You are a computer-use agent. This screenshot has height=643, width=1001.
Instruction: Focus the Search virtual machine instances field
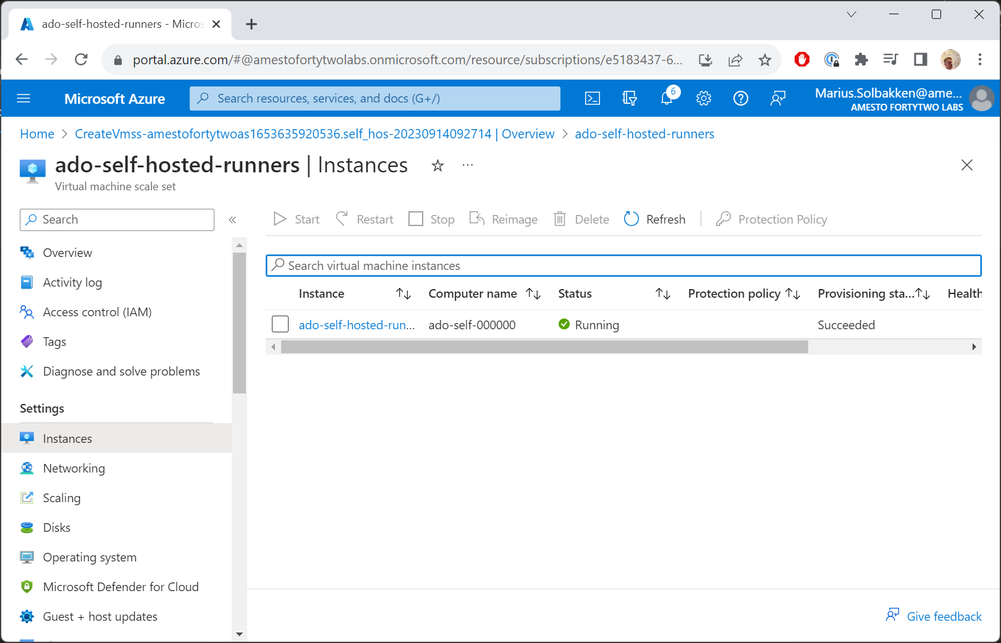623,266
